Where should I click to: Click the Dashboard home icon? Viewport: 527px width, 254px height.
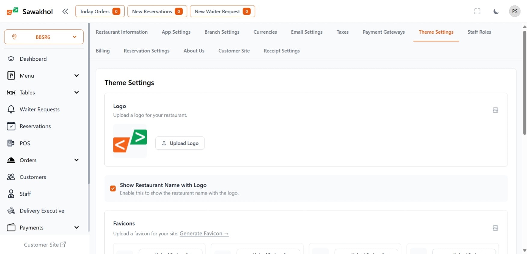tap(11, 59)
